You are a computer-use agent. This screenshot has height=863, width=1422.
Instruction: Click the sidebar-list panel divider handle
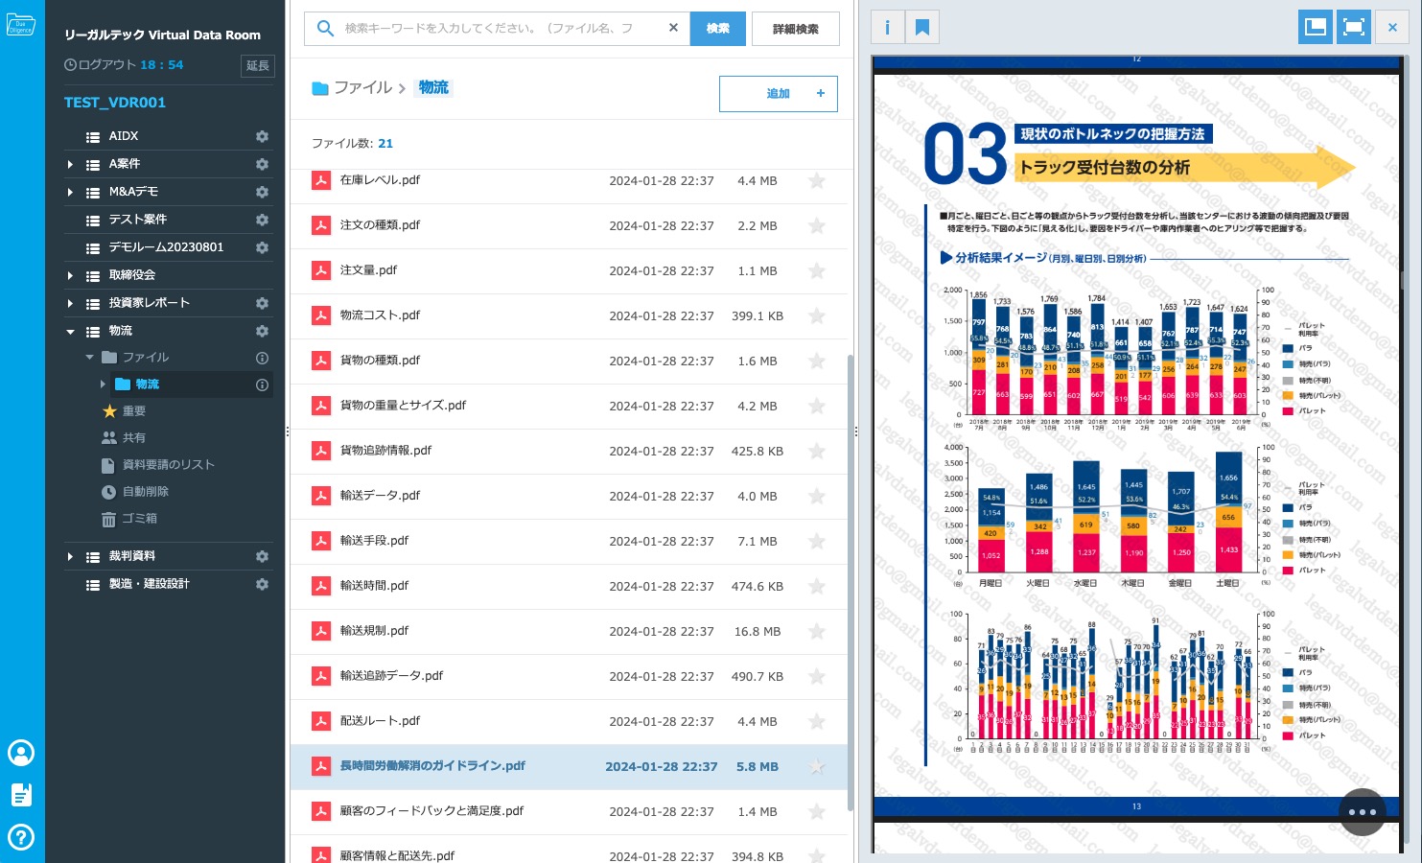coord(287,431)
